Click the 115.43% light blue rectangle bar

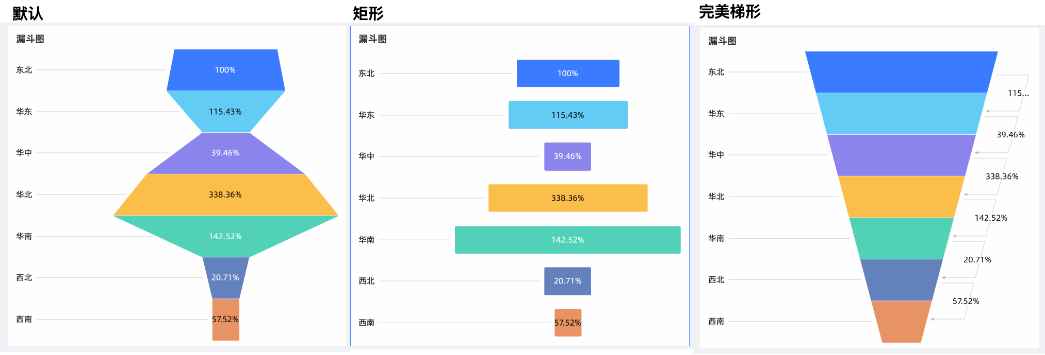point(568,115)
